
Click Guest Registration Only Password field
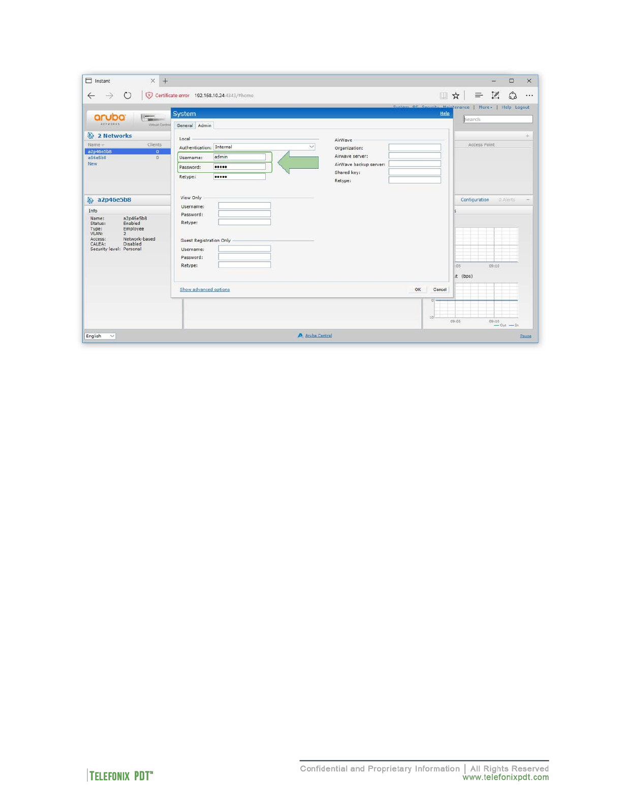[x=244, y=257]
